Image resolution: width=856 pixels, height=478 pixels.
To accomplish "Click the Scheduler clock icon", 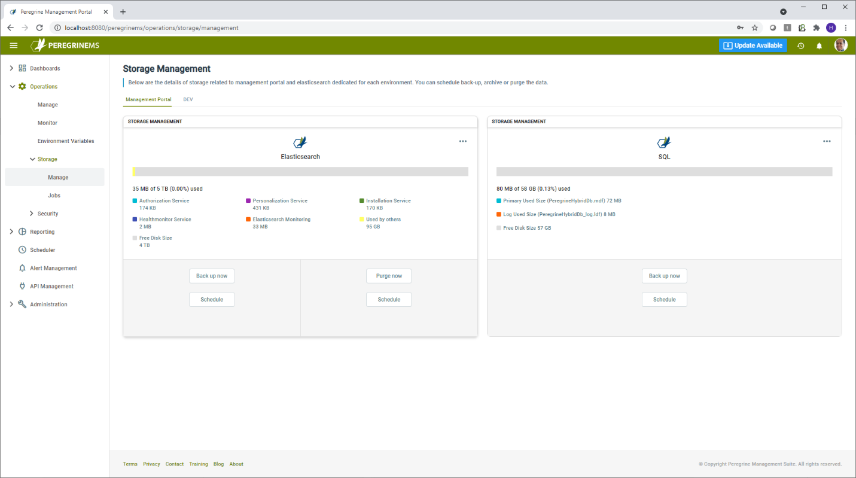I will click(x=22, y=249).
